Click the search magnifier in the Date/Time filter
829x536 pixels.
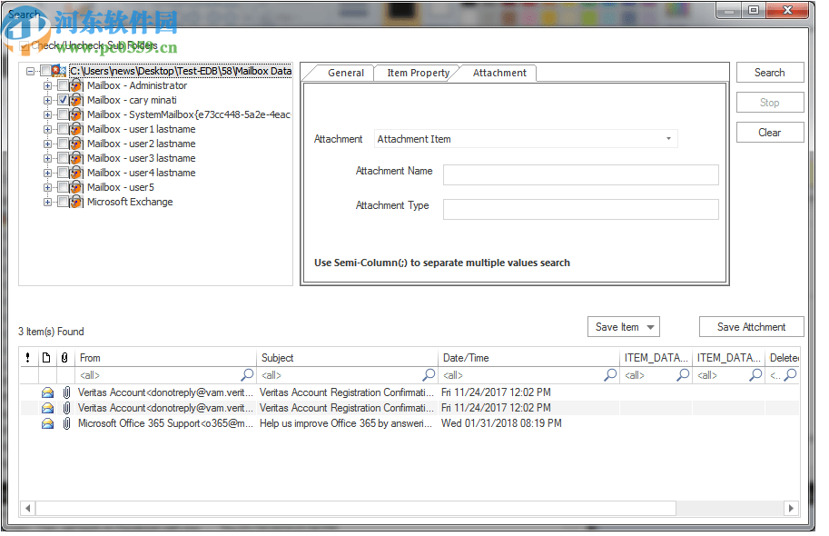click(x=609, y=374)
